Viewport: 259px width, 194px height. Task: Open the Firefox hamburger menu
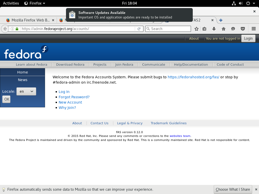(x=254, y=29)
